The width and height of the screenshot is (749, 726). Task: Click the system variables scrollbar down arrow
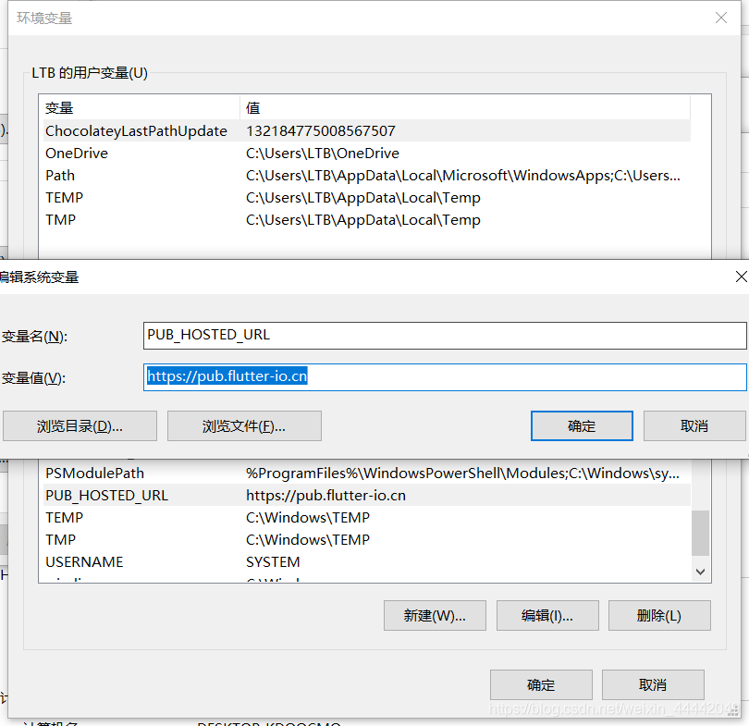[700, 572]
